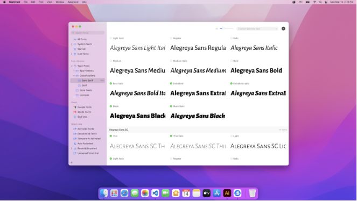
Task: Expand the App Fontlists chevron
Action: pos(74,71)
